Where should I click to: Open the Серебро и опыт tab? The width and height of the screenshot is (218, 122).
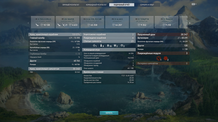point(147,5)
